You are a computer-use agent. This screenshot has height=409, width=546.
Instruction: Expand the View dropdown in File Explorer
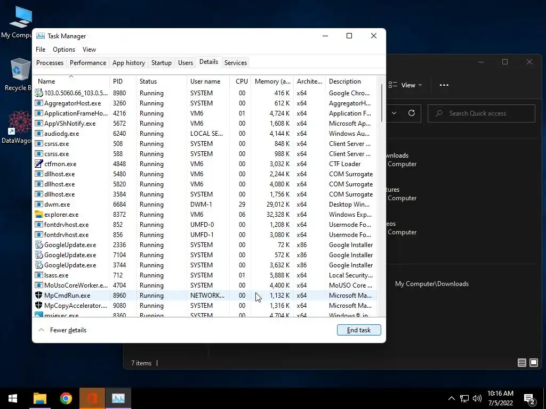point(405,85)
